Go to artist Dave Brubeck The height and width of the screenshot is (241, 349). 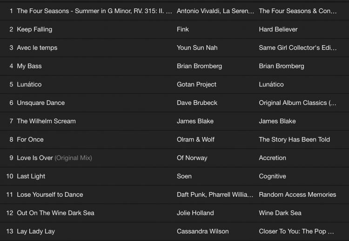click(197, 103)
